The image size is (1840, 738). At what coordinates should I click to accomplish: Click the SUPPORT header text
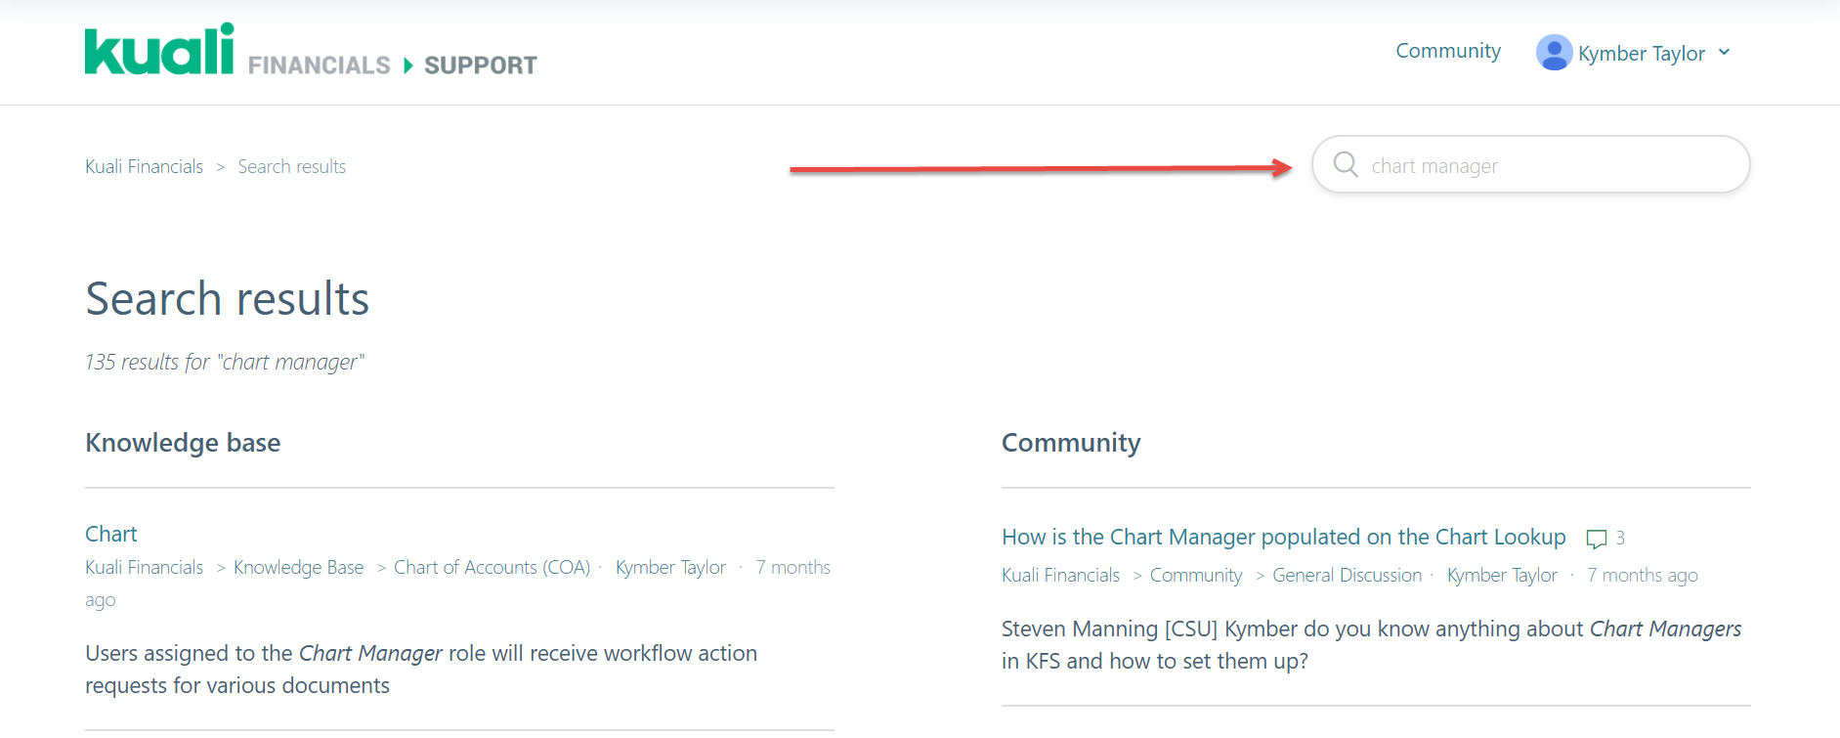pyautogui.click(x=481, y=65)
